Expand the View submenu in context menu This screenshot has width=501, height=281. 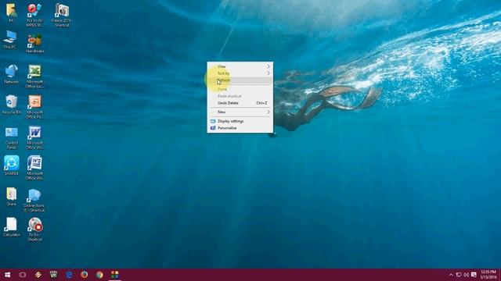tap(240, 66)
